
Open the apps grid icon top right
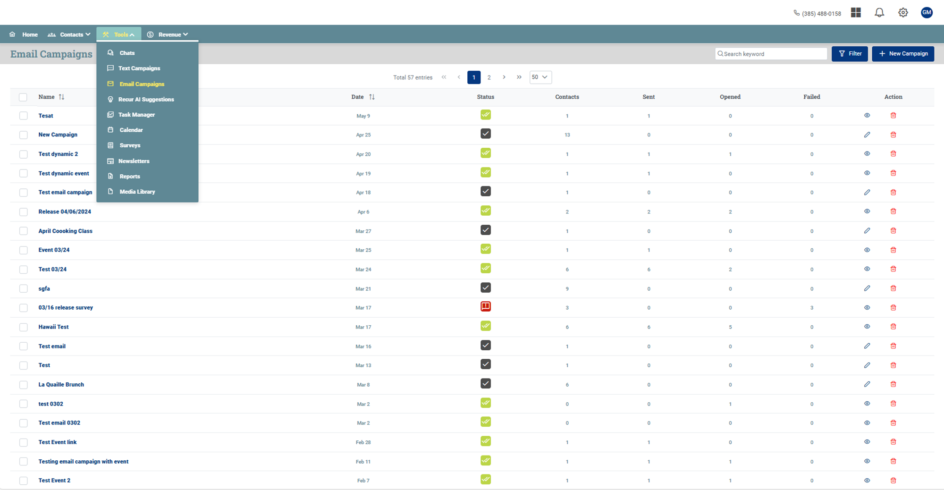click(x=855, y=12)
